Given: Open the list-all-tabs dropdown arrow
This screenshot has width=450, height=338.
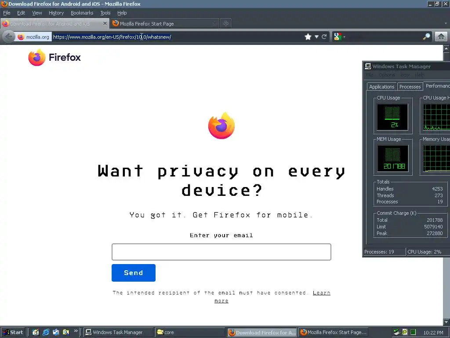Looking at the screenshot, I should [x=446, y=24].
